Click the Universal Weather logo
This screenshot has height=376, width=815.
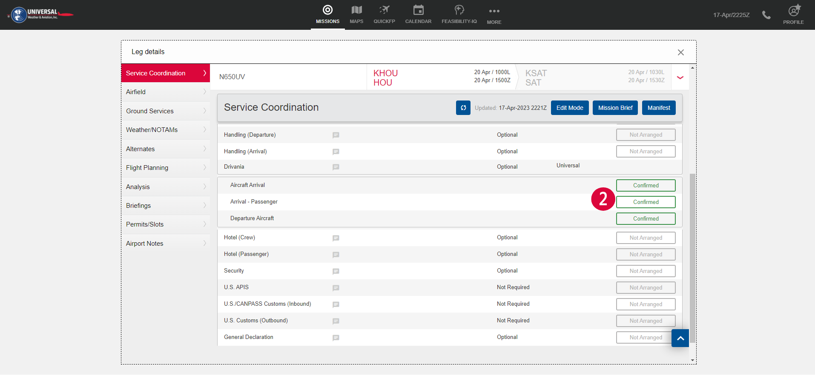41,14
